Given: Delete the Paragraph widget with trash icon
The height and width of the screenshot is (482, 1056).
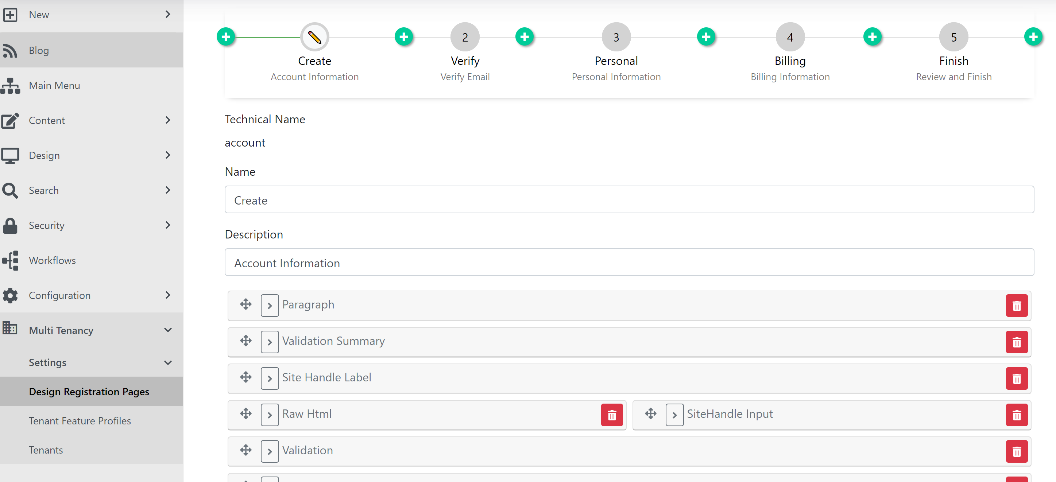Looking at the screenshot, I should click(1016, 305).
